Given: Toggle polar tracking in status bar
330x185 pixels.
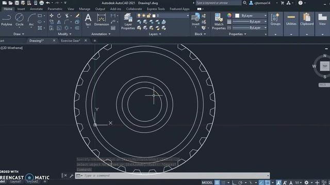Looking at the screenshot, I should tap(240, 182).
